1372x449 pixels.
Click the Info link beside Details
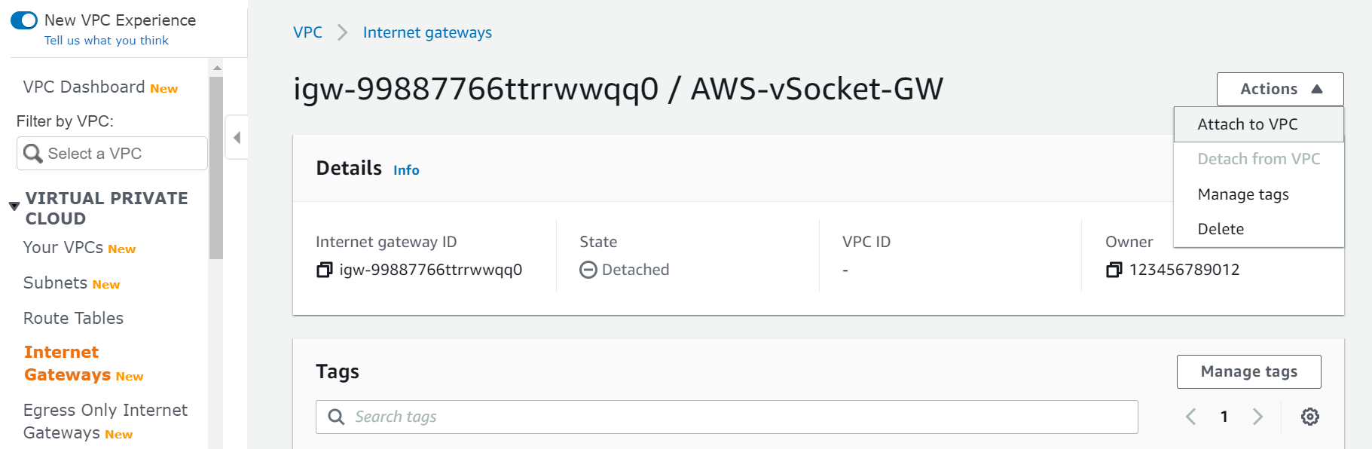click(x=406, y=170)
